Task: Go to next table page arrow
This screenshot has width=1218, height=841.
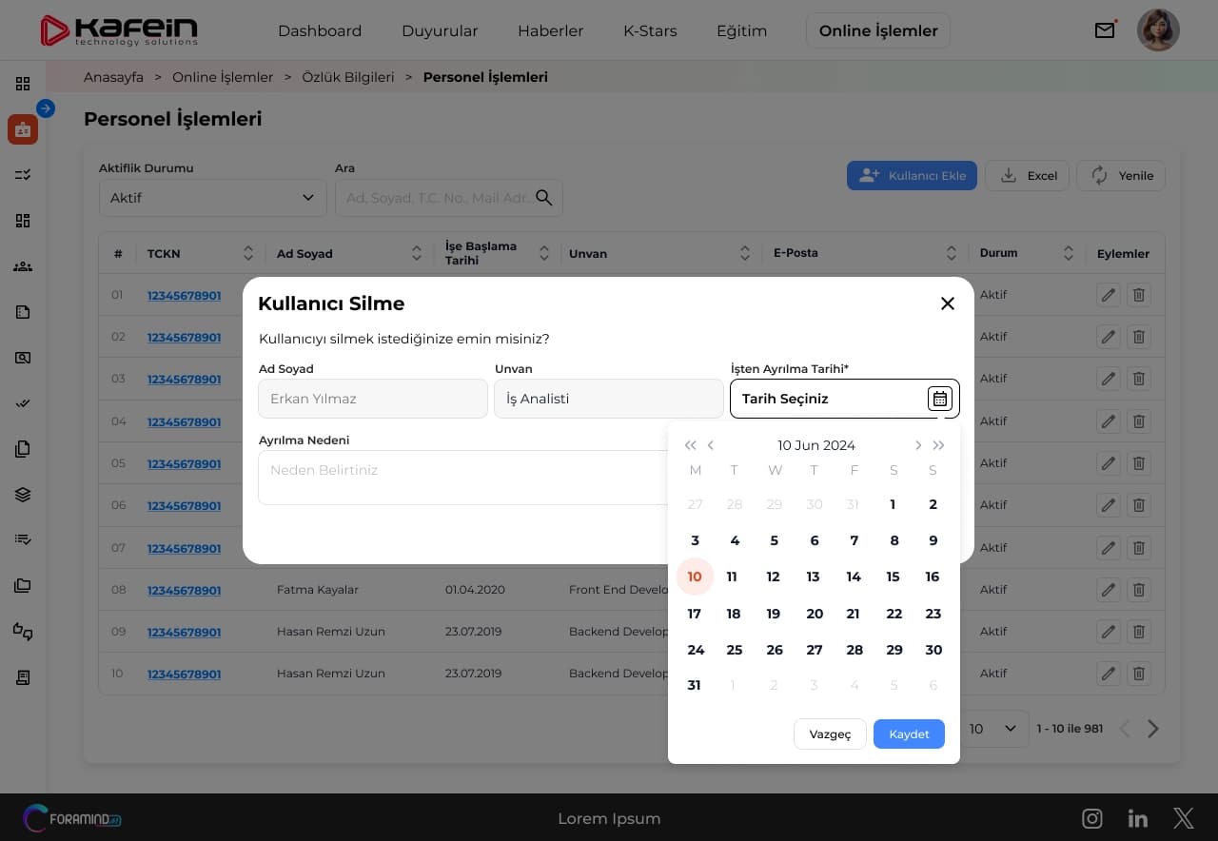Action: (1153, 729)
